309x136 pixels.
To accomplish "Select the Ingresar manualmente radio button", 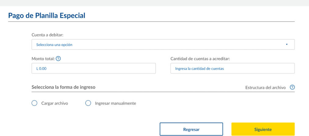I will 88,103.
